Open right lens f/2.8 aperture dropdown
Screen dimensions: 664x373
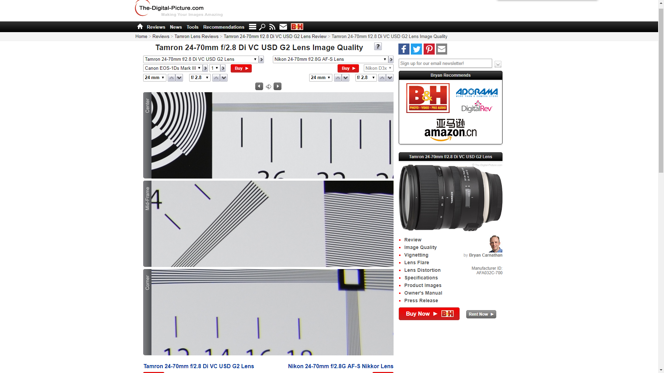point(366,78)
